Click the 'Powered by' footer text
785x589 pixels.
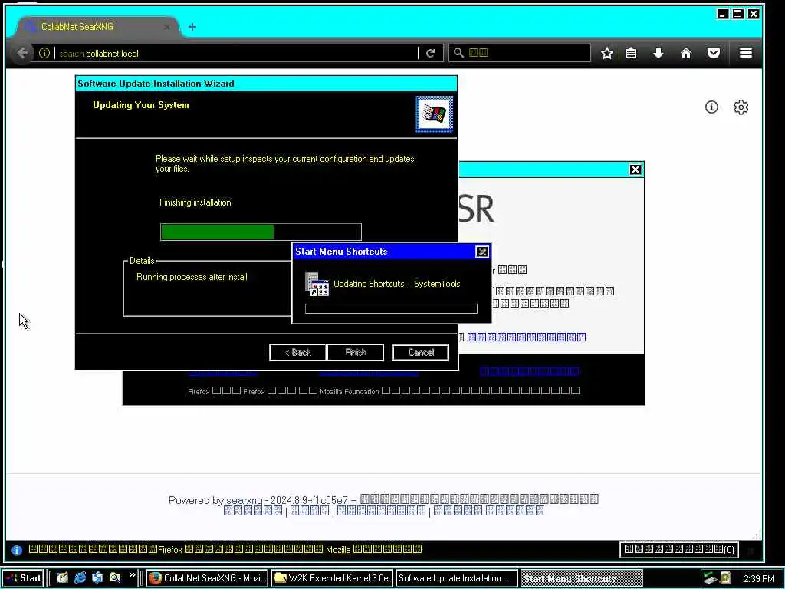click(196, 500)
